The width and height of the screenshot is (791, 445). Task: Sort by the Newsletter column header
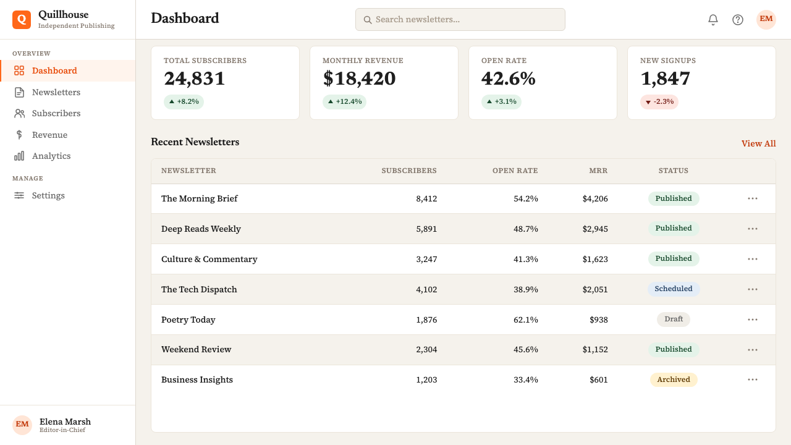tap(188, 171)
